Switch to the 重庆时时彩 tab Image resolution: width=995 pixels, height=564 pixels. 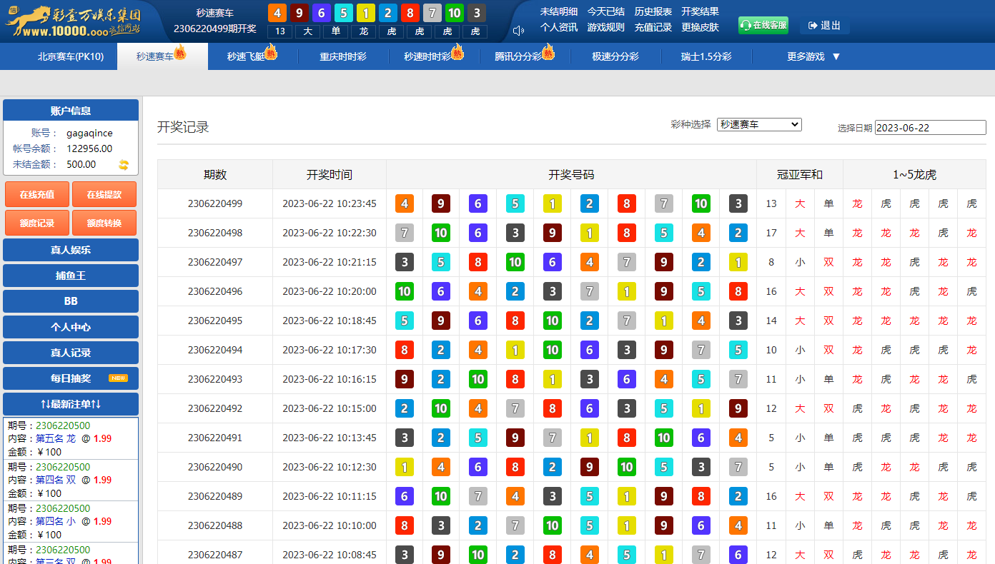(342, 56)
